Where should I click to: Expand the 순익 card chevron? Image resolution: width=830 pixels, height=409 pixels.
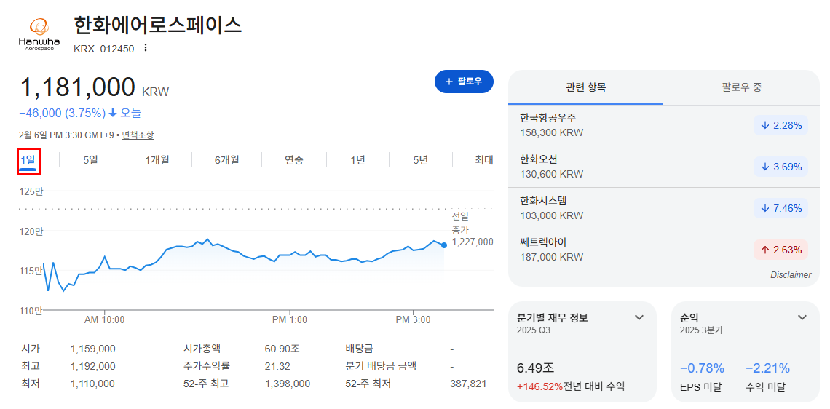coord(802,317)
